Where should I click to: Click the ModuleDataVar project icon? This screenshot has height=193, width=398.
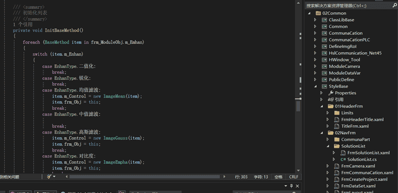pyautogui.click(x=324, y=73)
